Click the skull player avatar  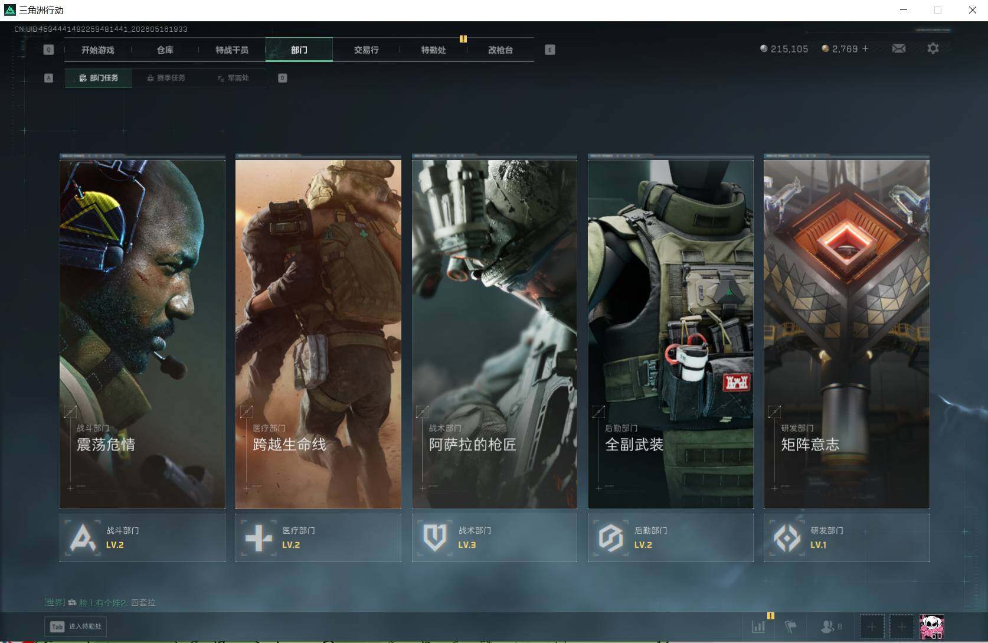click(x=932, y=626)
